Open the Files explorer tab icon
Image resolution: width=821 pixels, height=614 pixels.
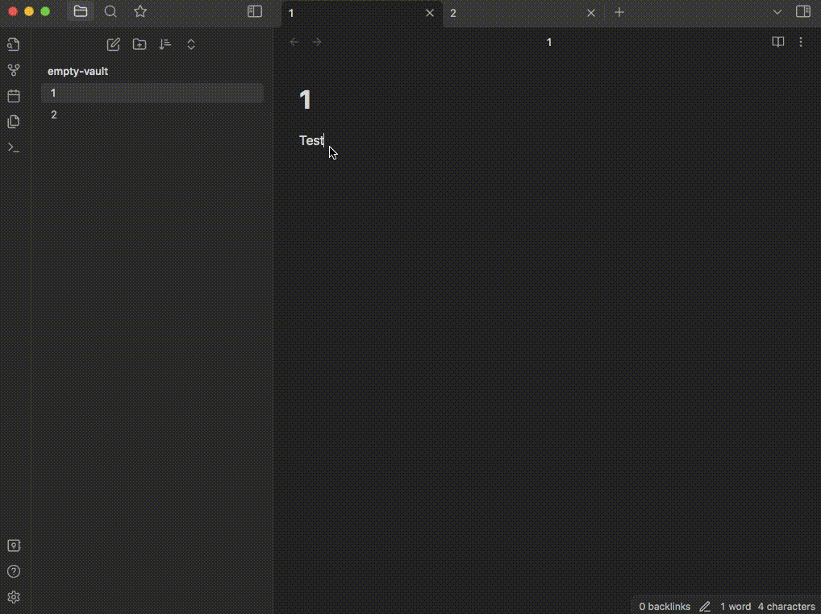click(80, 11)
